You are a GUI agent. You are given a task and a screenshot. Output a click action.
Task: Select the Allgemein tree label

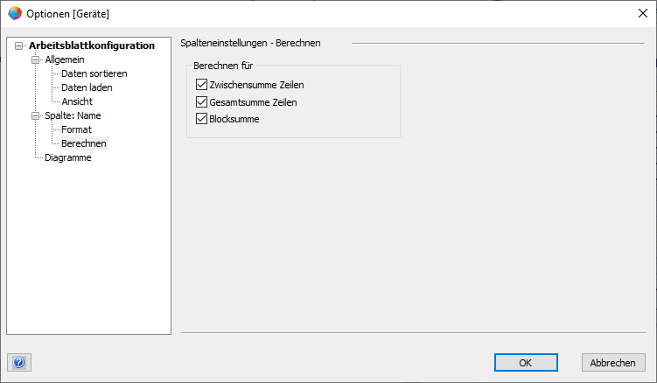66,59
